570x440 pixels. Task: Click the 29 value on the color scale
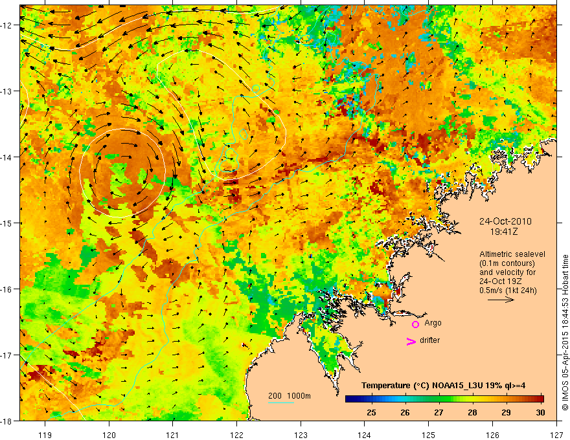click(506, 412)
